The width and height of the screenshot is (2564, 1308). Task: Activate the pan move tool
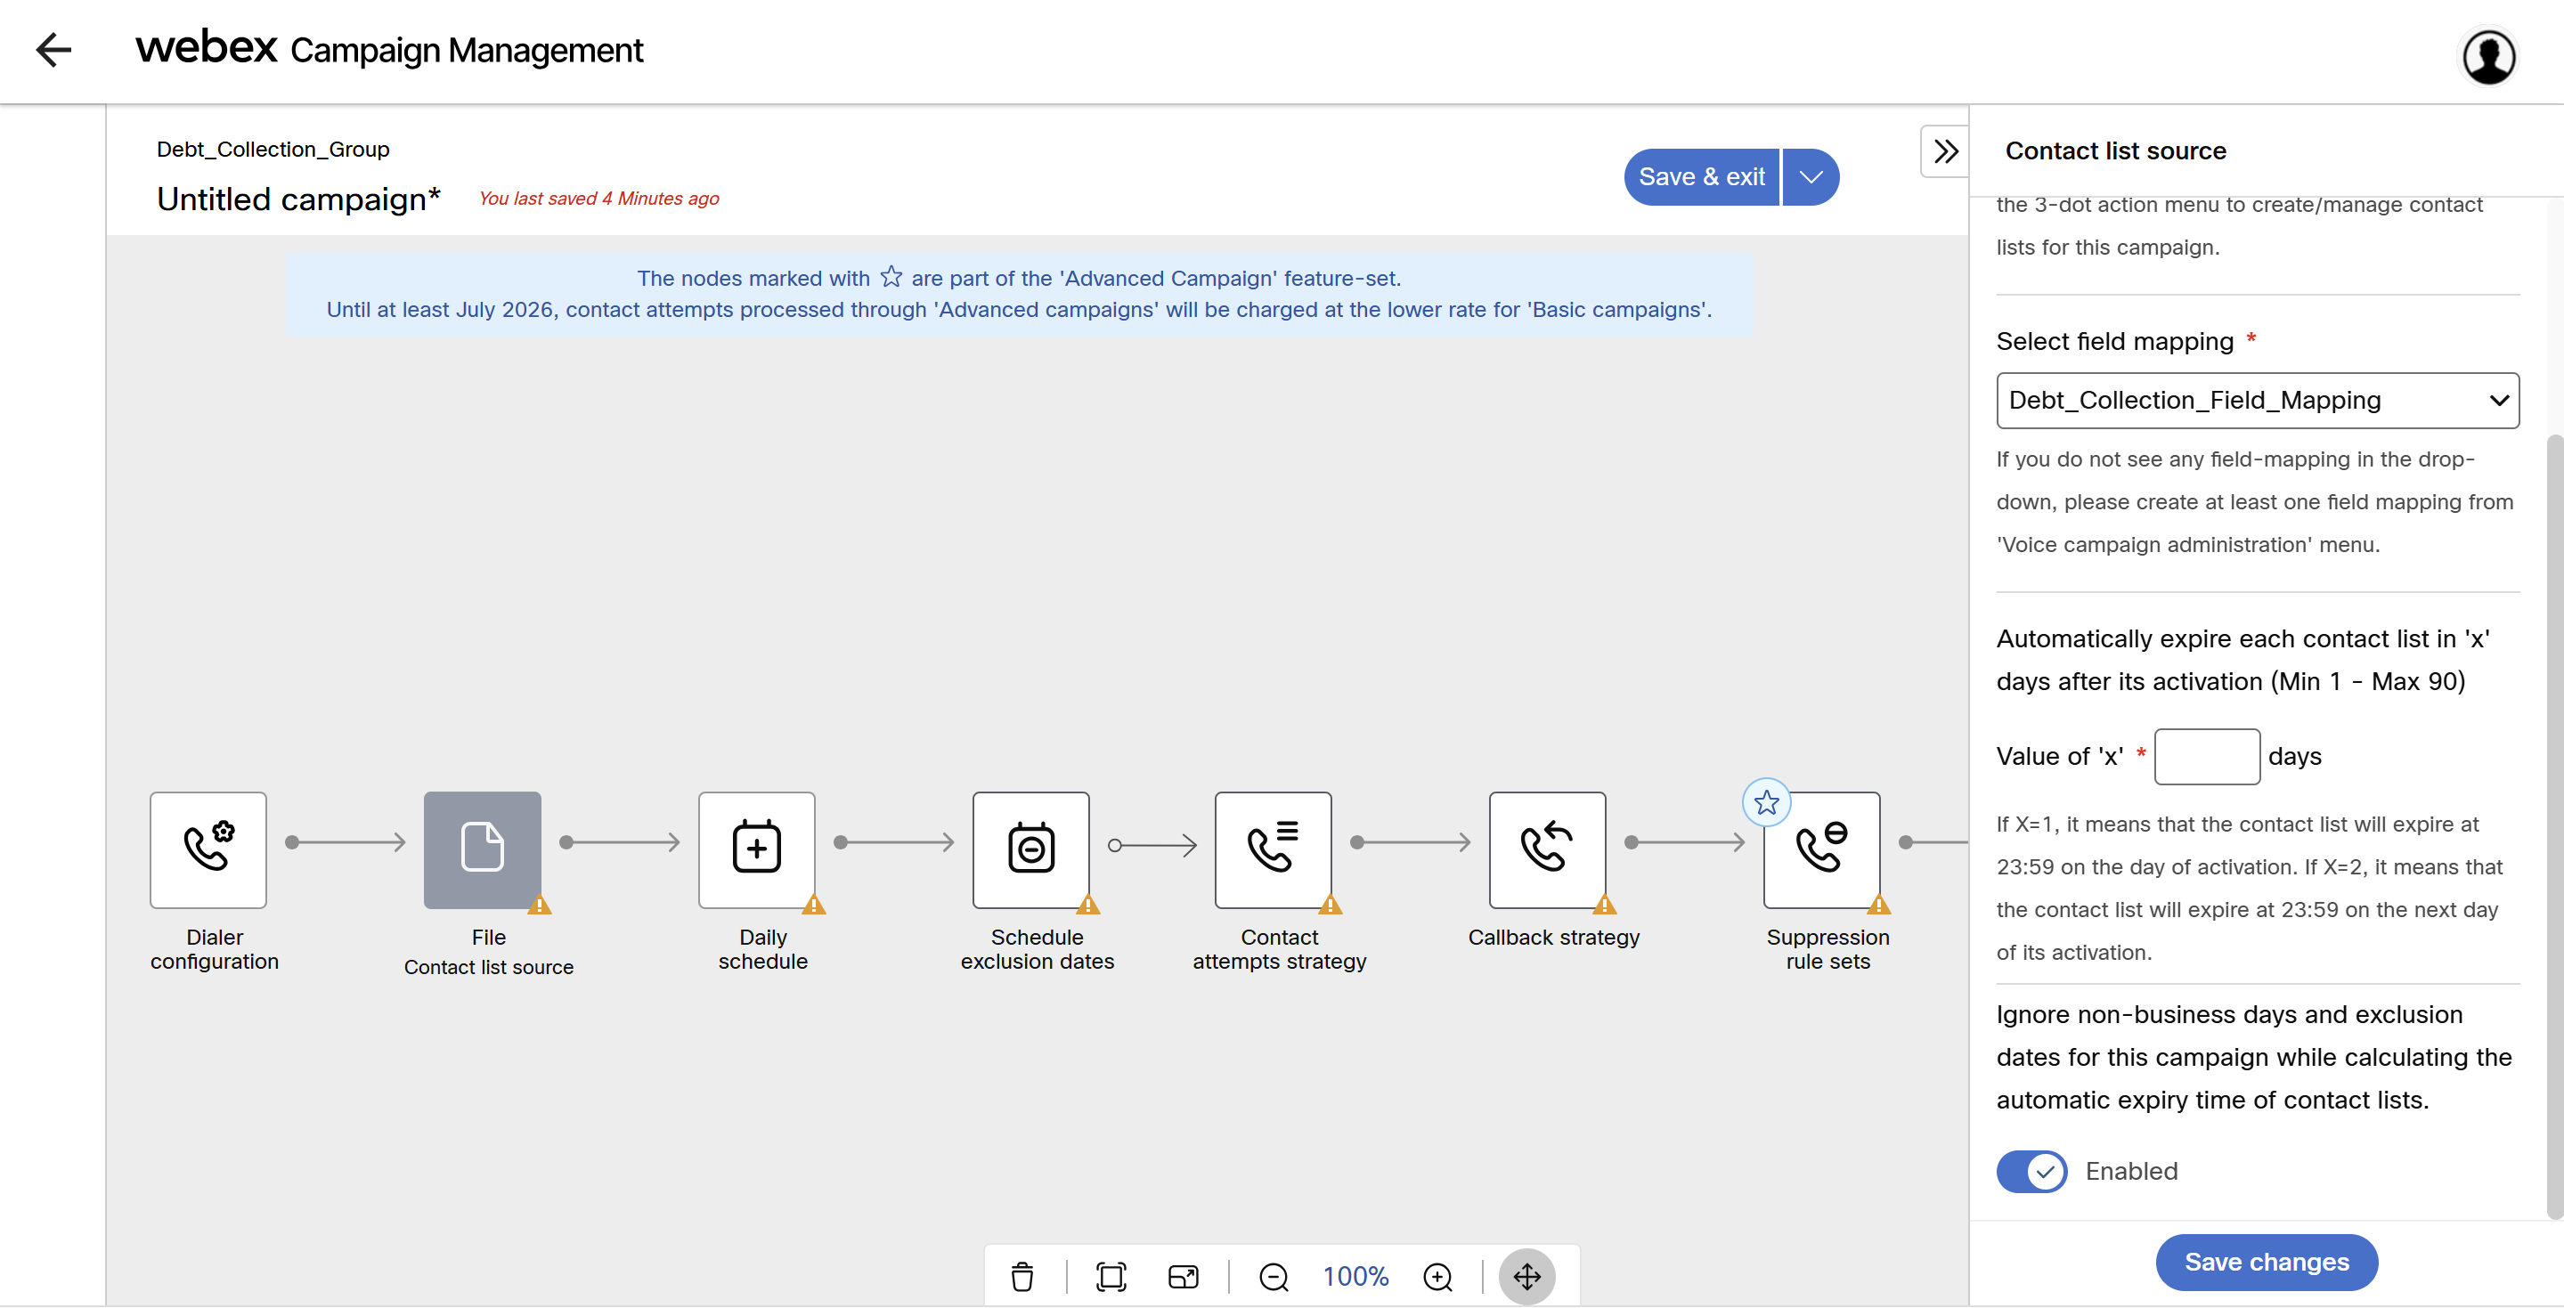tap(1526, 1275)
